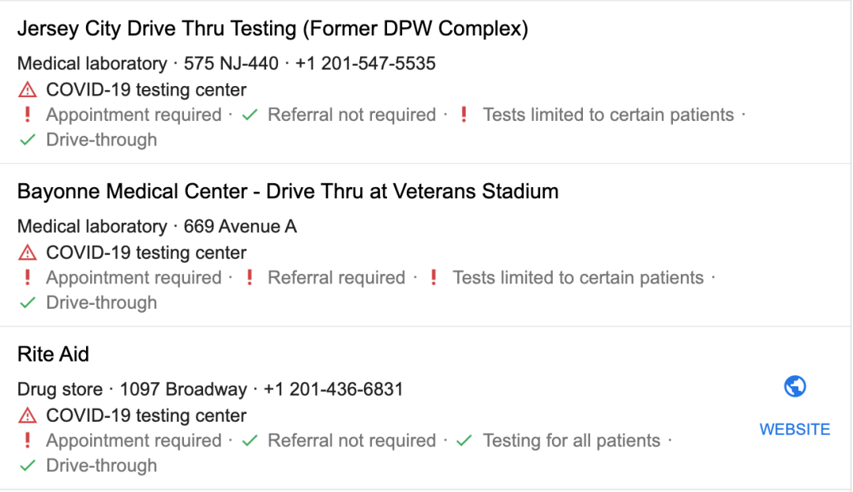Click the 575 NJ-440 address text
The image size is (853, 492).
pos(231,63)
